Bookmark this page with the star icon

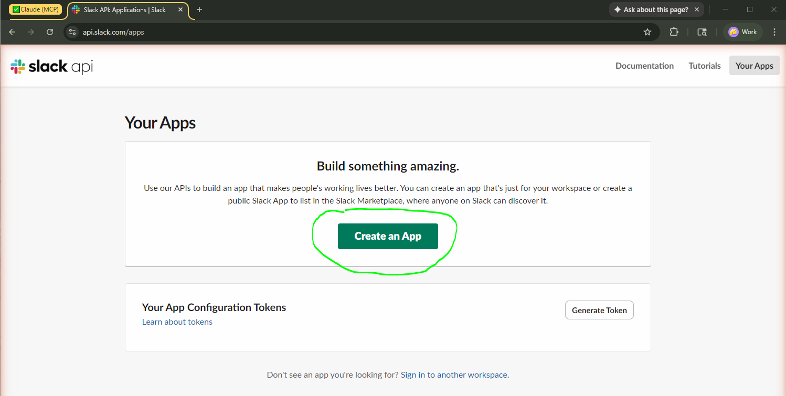[647, 32]
